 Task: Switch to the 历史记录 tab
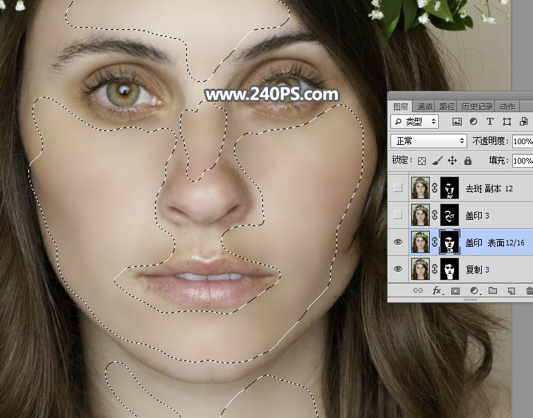coord(477,107)
